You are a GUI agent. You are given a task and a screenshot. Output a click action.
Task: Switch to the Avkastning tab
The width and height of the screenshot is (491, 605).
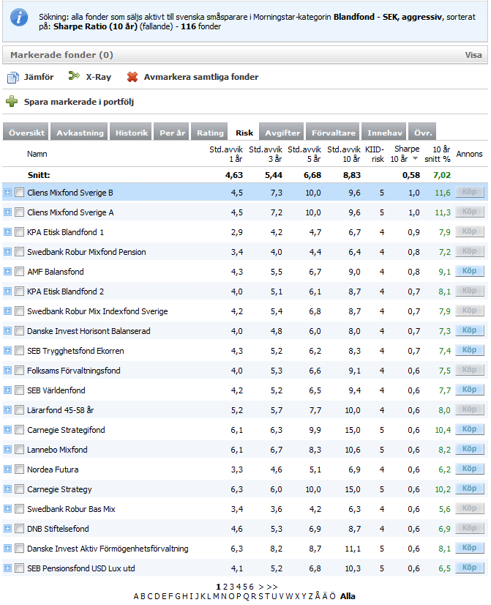tap(80, 133)
